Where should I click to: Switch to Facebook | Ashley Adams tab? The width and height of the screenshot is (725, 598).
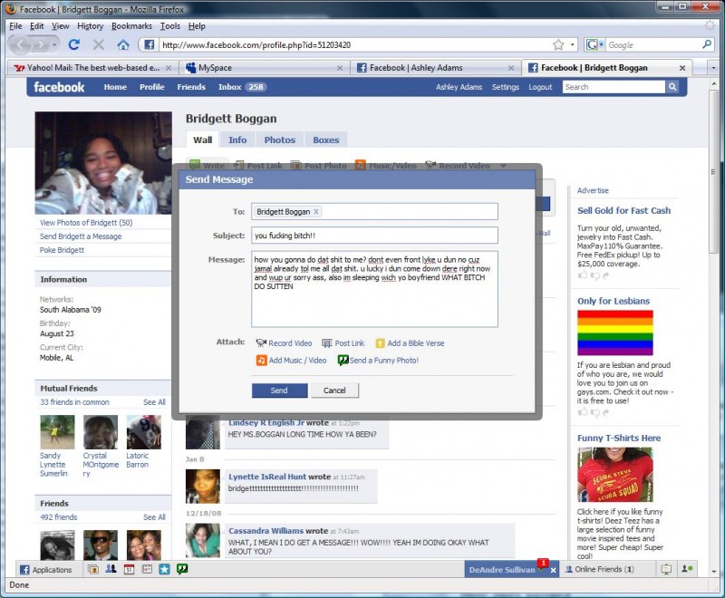coord(435,68)
